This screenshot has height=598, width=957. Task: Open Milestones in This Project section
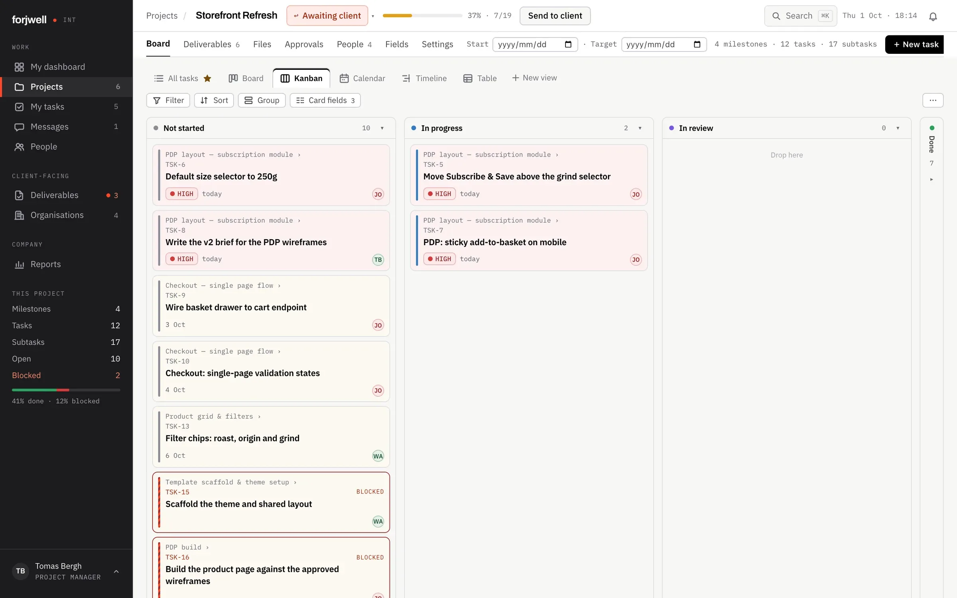click(66, 309)
